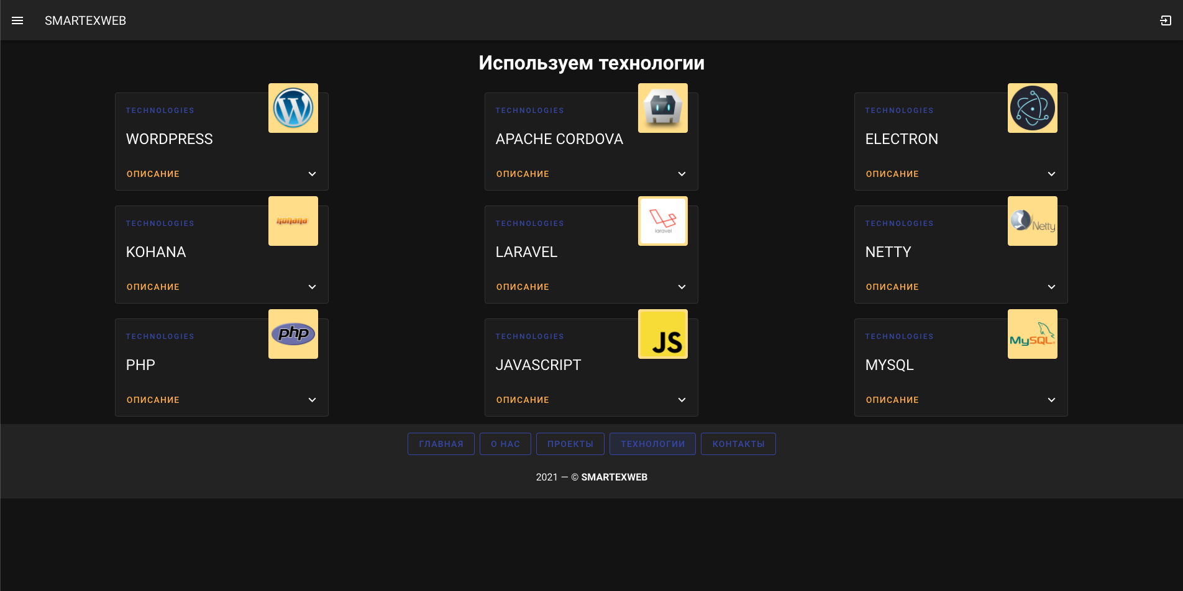Image resolution: width=1183 pixels, height=591 pixels.
Task: Click the Kohana framework icon
Action: [x=293, y=220]
